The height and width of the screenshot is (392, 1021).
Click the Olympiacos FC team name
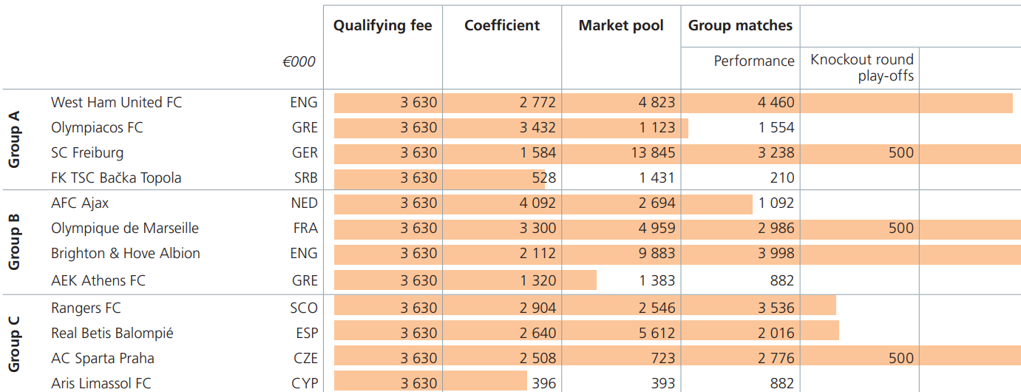click(97, 128)
